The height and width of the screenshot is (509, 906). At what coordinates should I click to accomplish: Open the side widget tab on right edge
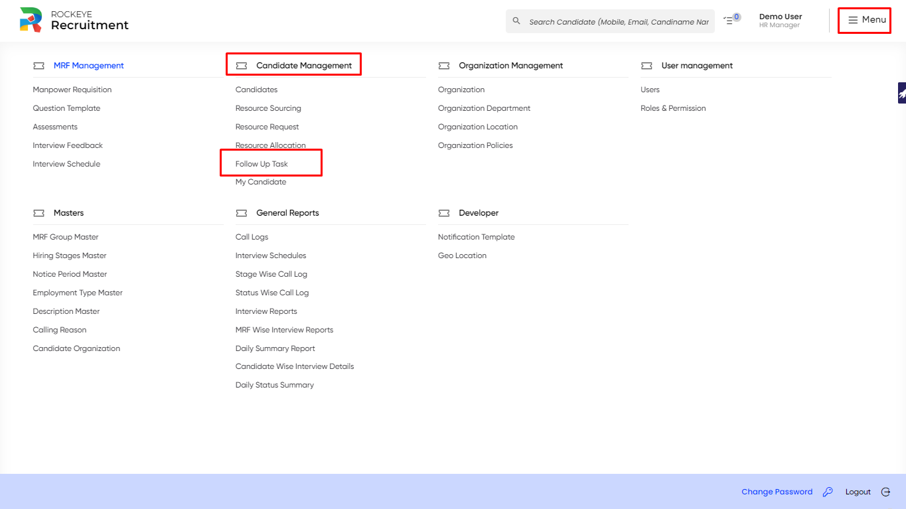(902, 93)
